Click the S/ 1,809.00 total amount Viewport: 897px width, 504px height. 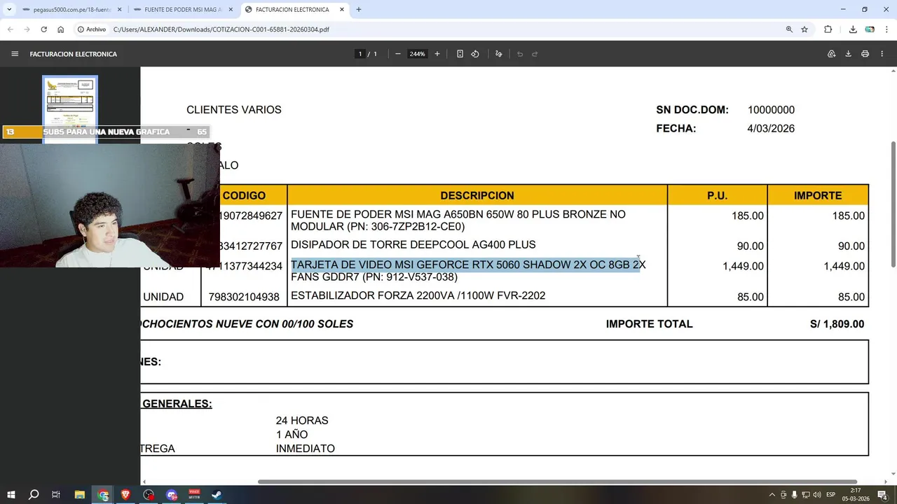pyautogui.click(x=837, y=324)
